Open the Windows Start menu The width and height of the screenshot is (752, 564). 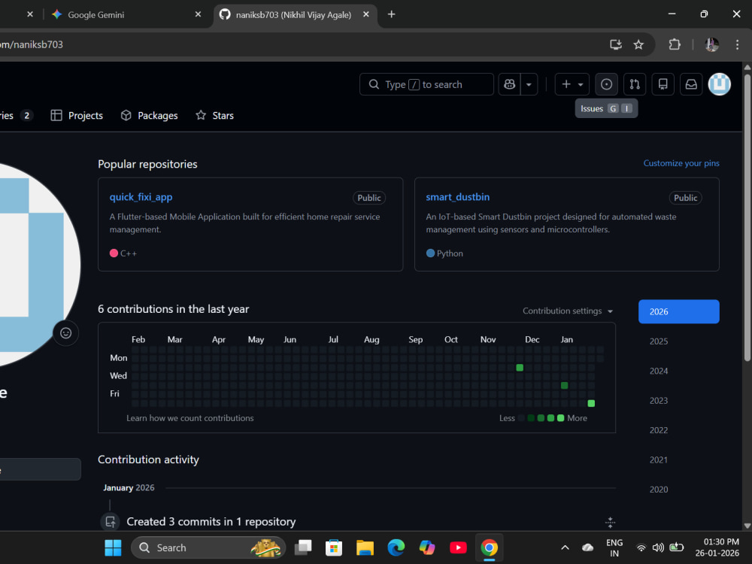click(x=114, y=547)
